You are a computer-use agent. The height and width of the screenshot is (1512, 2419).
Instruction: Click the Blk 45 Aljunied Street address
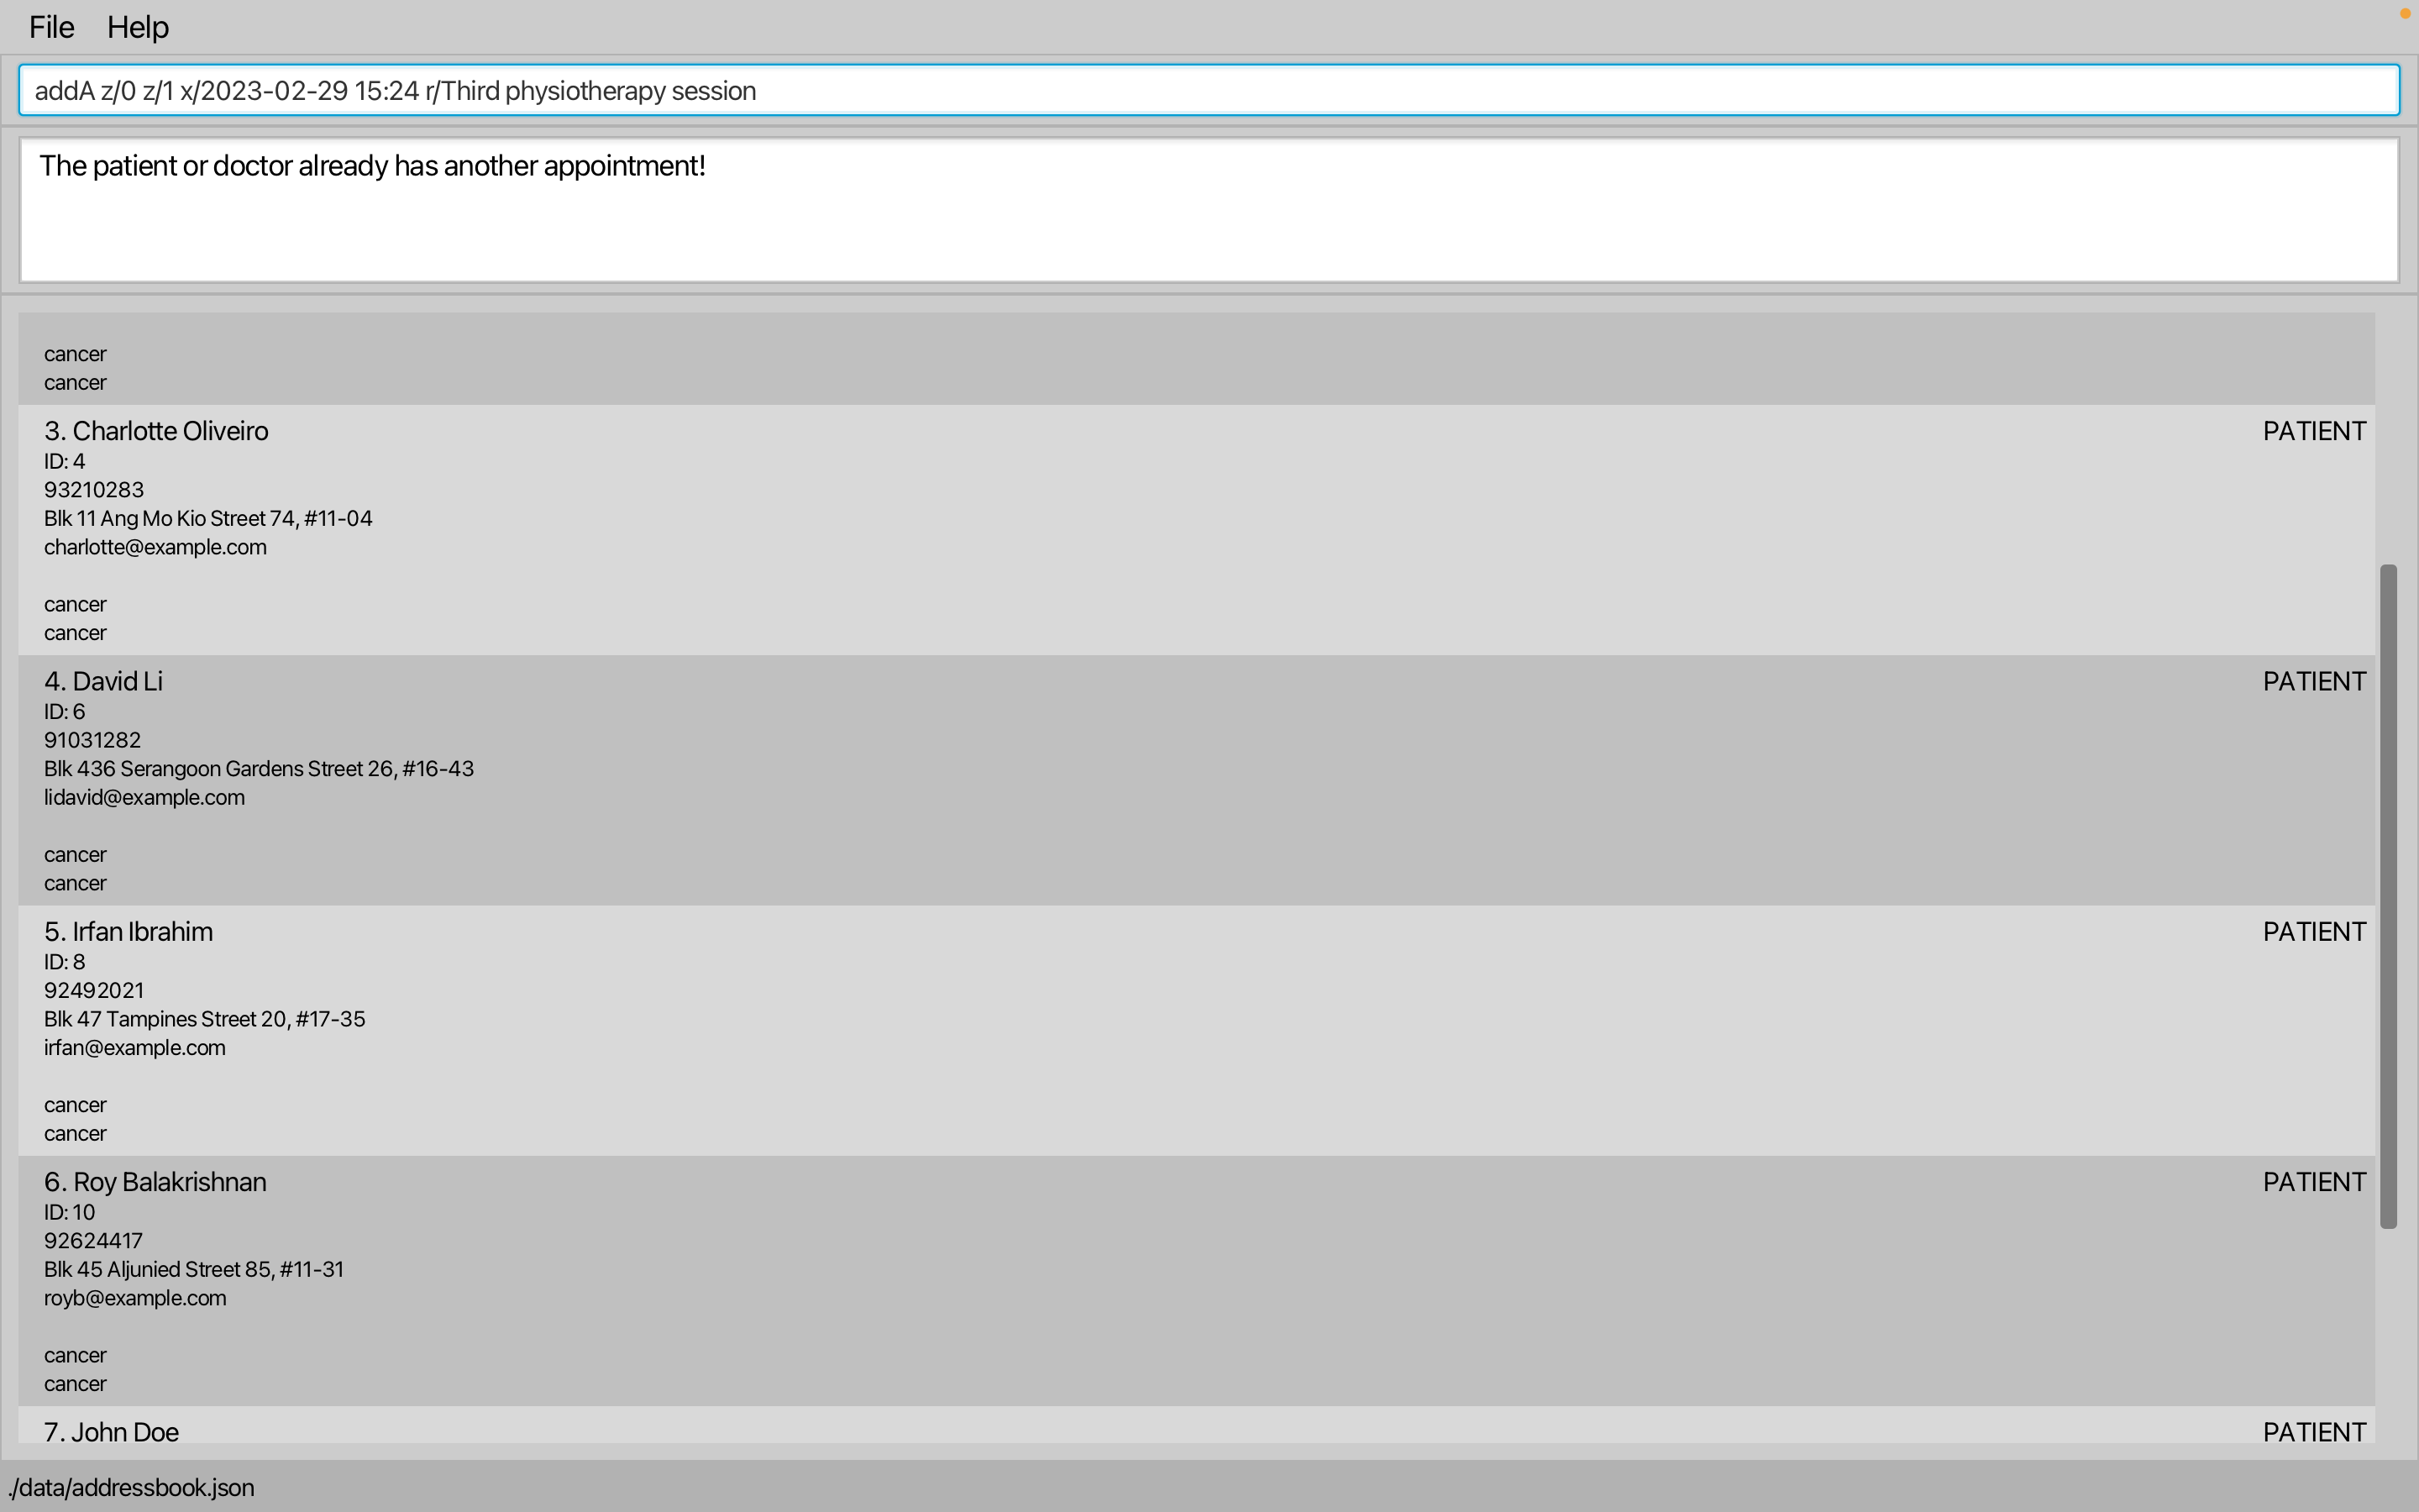193,1269
